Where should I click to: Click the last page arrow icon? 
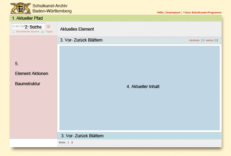pyautogui.click(x=216, y=40)
